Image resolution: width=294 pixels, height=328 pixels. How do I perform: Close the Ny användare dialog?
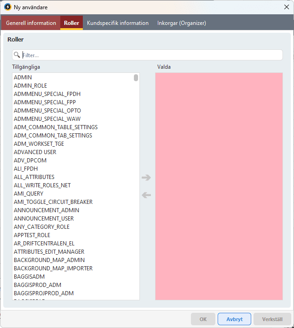click(286, 7)
